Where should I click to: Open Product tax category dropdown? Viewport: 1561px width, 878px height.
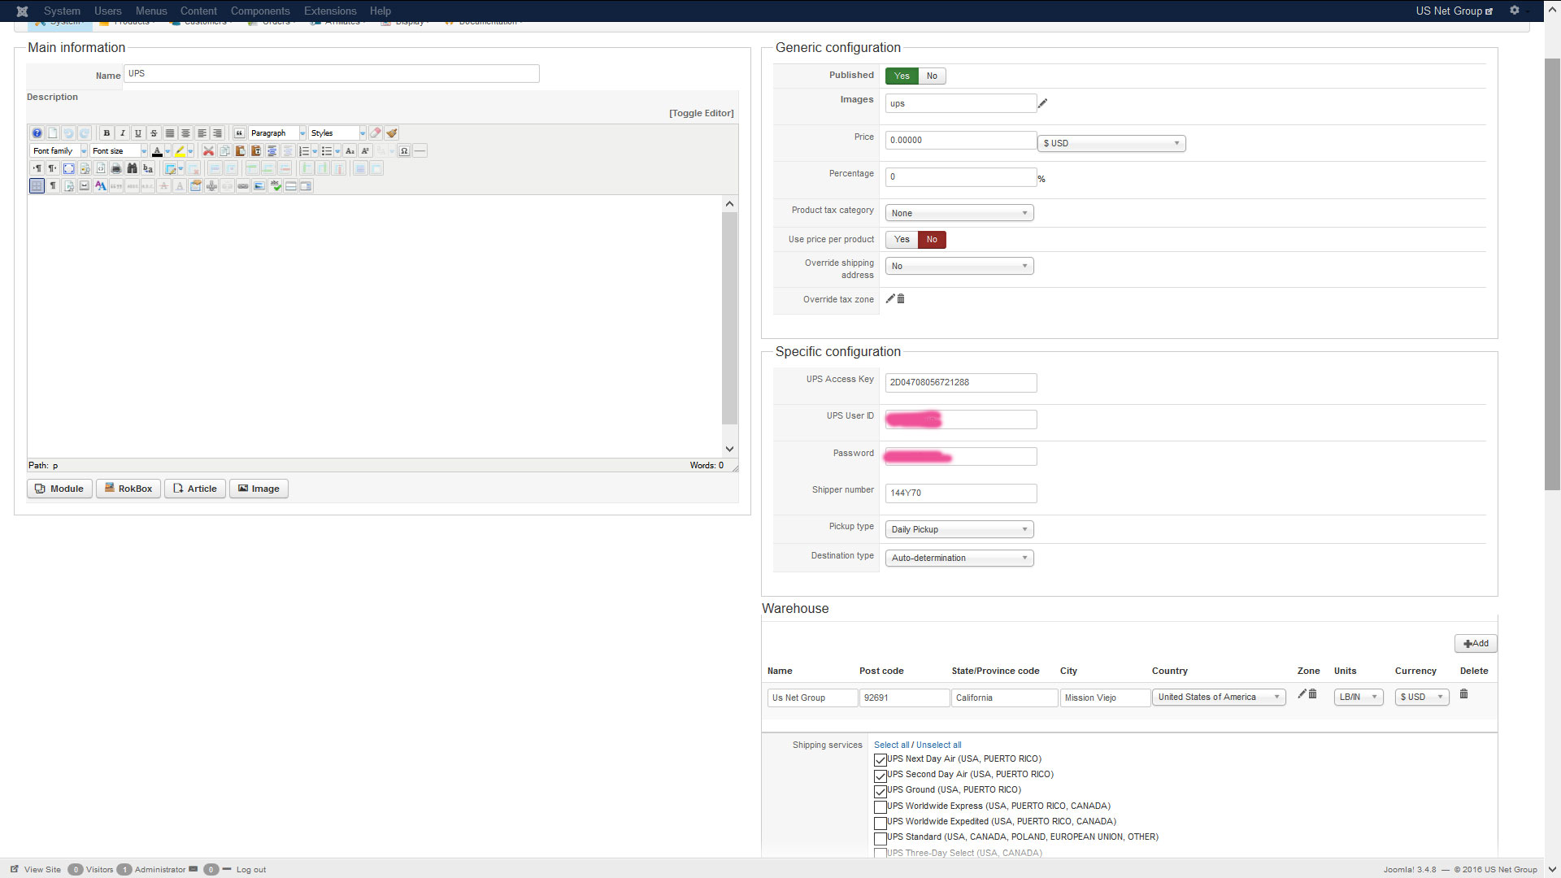tap(959, 213)
